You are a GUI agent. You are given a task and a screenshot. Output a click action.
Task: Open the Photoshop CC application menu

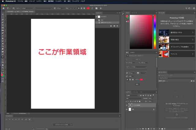(x=11, y=1)
